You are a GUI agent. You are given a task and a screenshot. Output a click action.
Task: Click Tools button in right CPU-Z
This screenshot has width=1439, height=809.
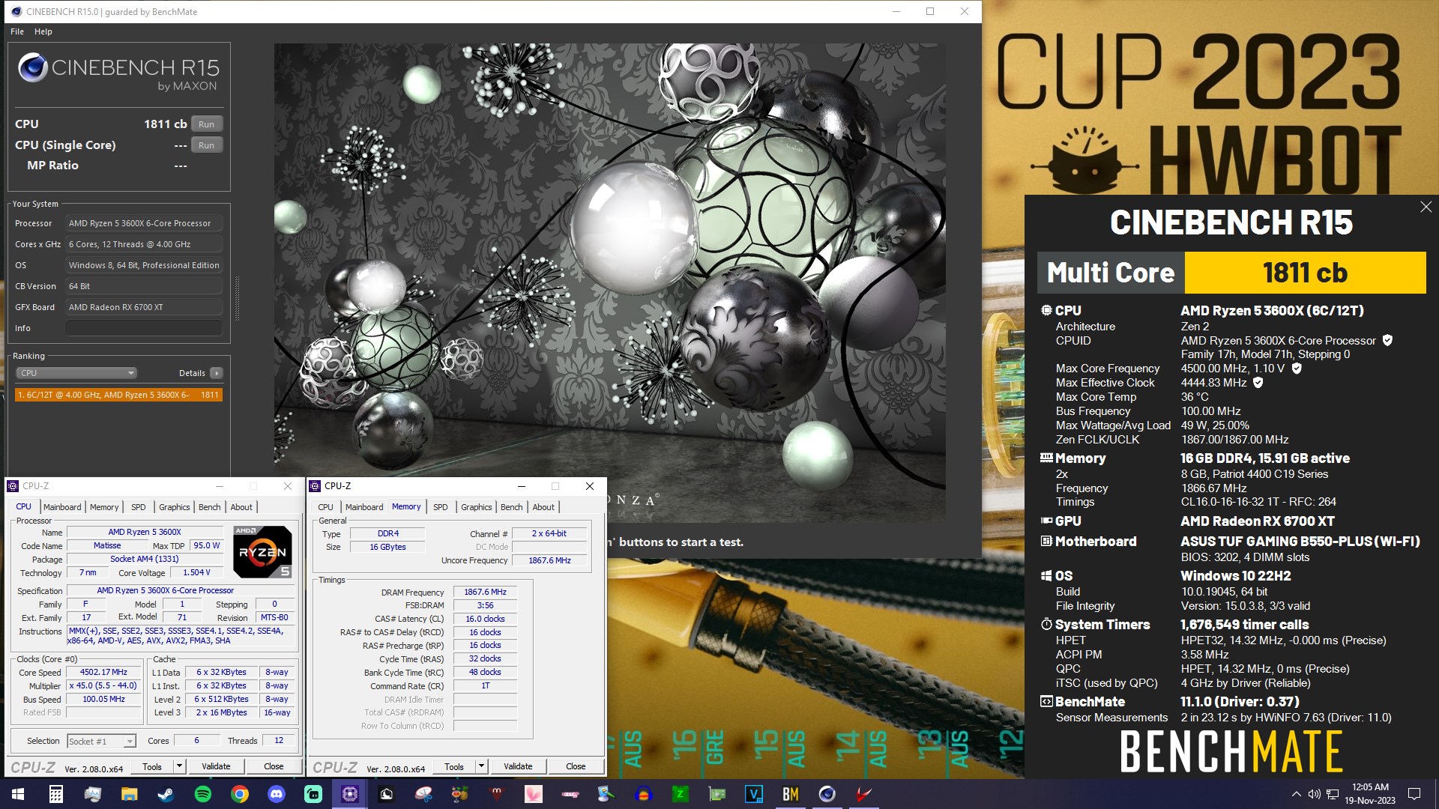click(x=454, y=766)
